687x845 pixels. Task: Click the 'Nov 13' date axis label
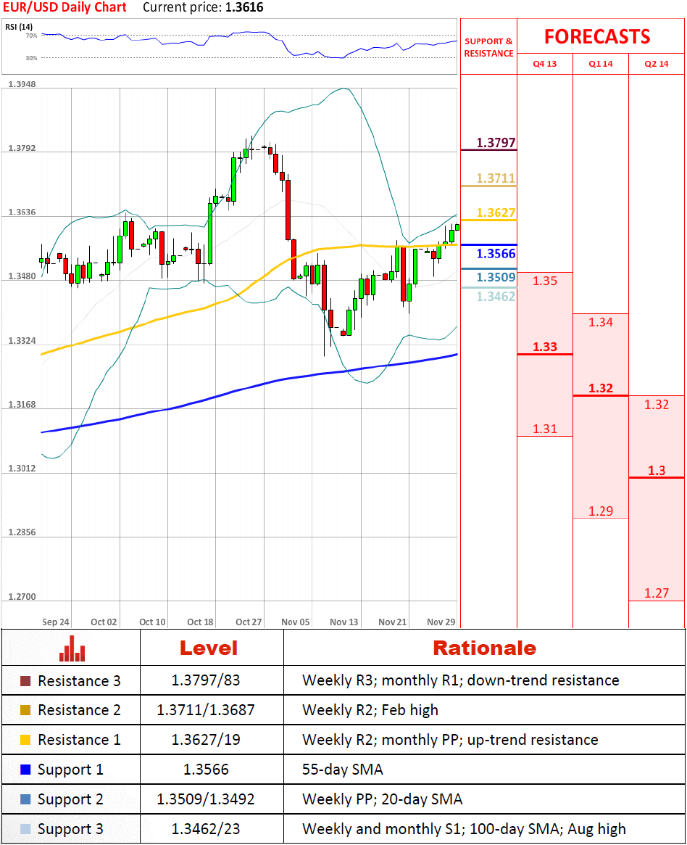tap(344, 622)
